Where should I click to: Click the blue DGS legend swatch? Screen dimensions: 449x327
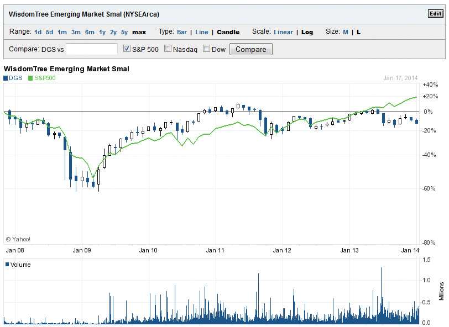click(x=6, y=78)
